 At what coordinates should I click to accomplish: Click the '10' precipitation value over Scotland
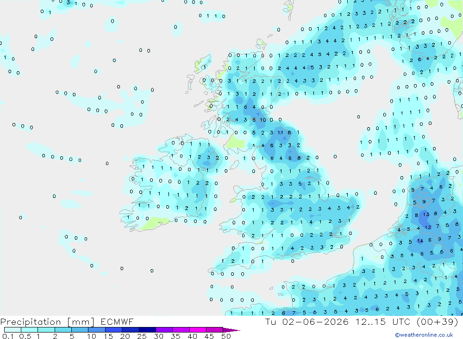(263, 120)
